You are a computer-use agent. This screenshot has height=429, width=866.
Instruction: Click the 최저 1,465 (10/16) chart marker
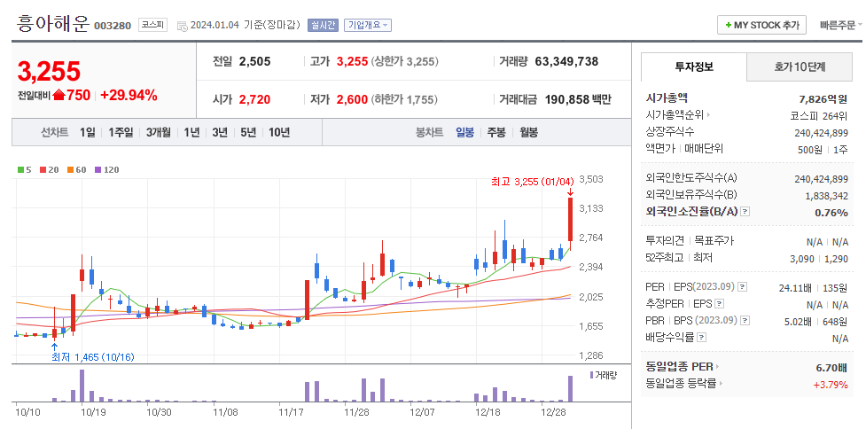(92, 357)
